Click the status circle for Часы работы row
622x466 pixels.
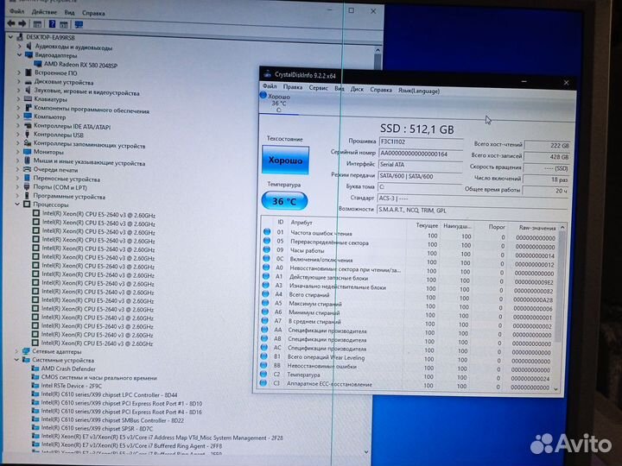point(267,249)
